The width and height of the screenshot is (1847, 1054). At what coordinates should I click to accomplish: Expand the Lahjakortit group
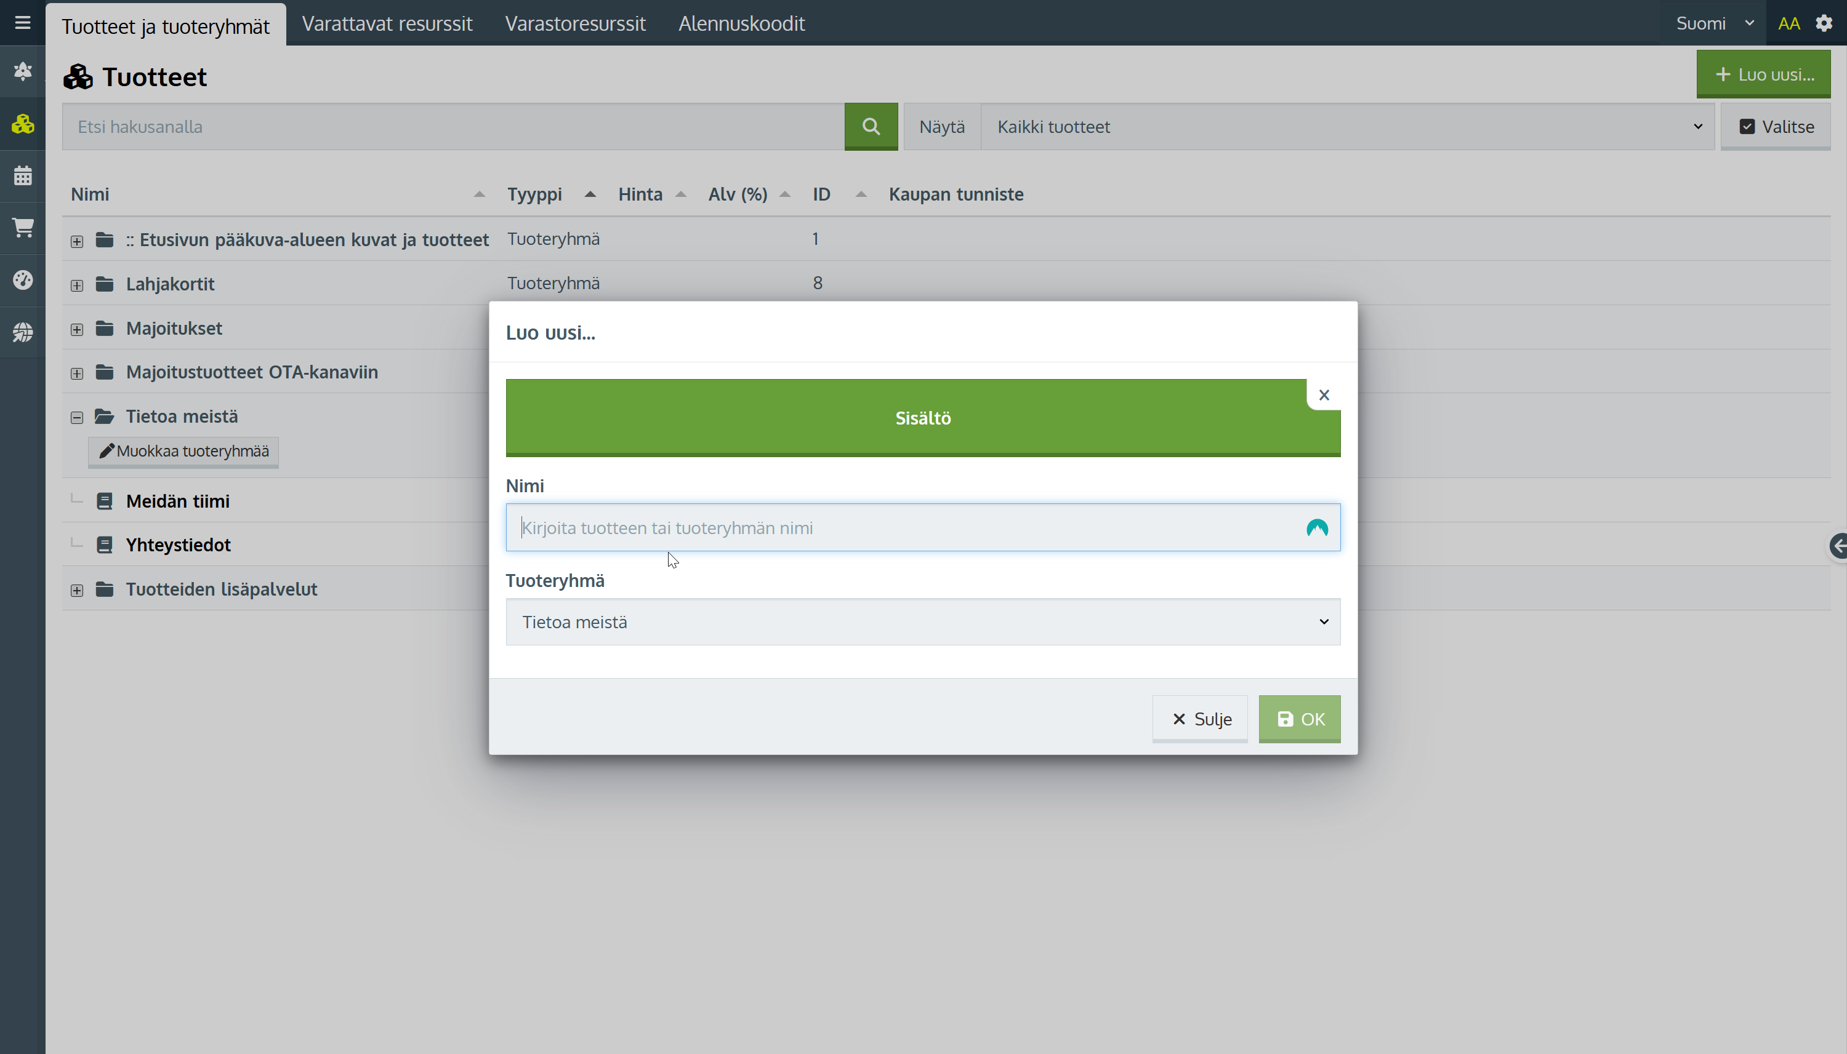(x=77, y=285)
